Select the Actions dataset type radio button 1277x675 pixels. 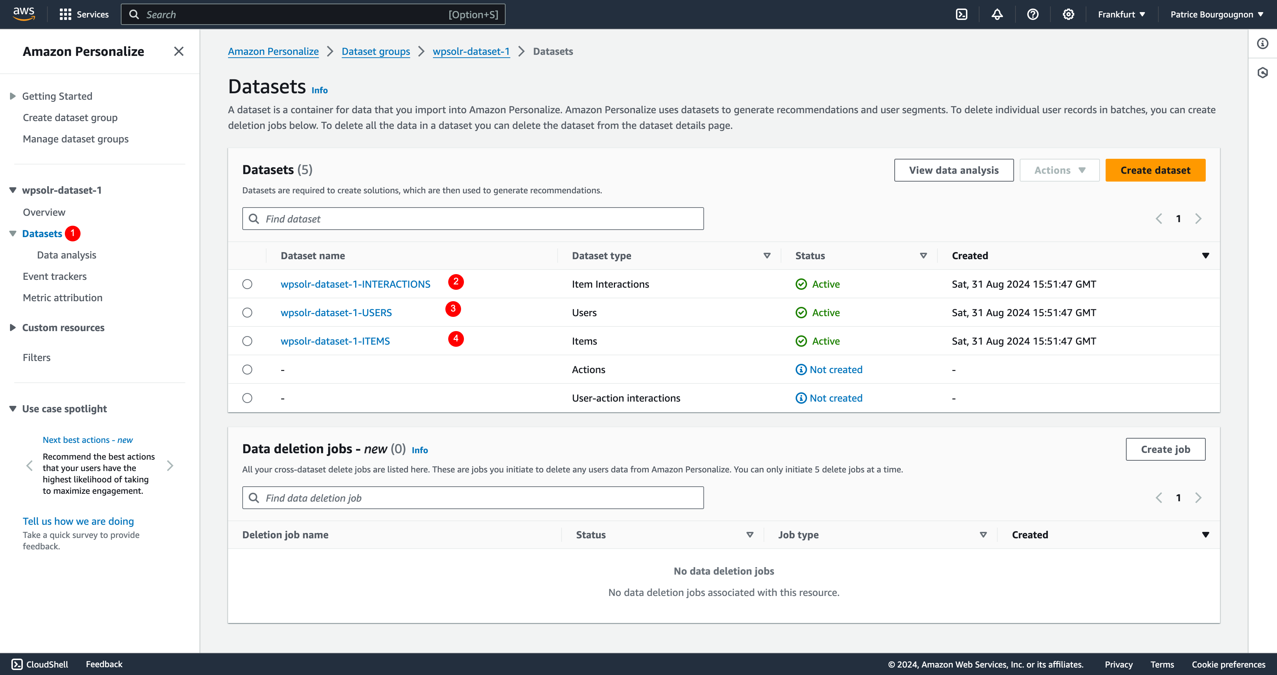point(247,370)
